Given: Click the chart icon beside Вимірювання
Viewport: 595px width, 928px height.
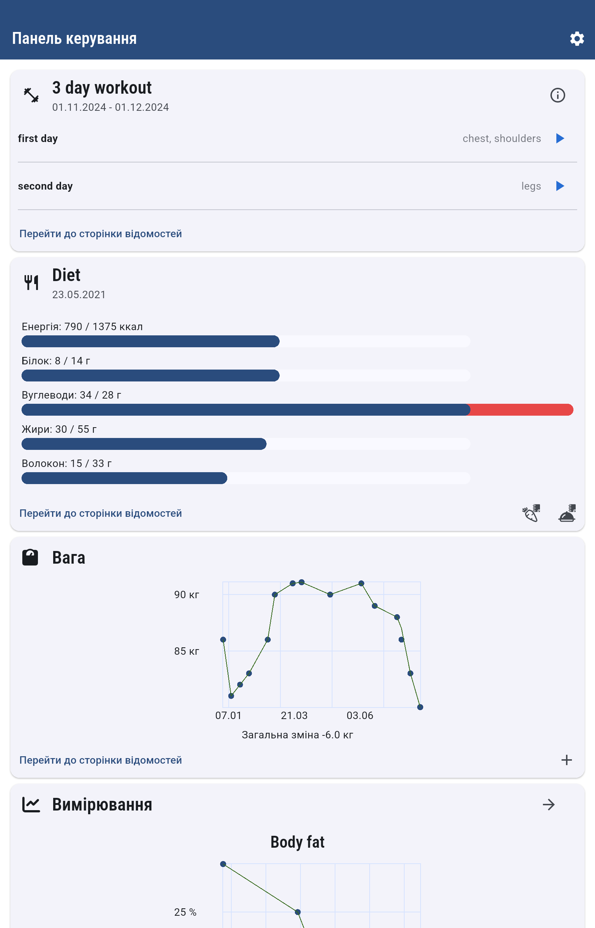Looking at the screenshot, I should 31,805.
